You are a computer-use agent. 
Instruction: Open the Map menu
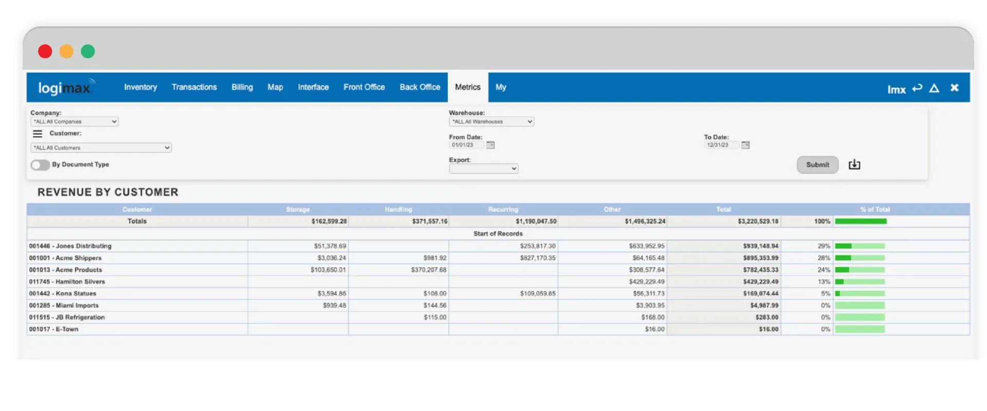pos(275,87)
